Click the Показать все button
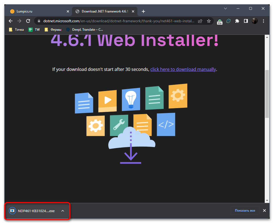274x223 pixels. 245,211
